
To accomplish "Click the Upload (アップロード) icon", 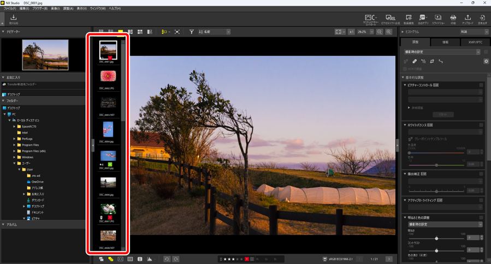I will [x=468, y=19].
